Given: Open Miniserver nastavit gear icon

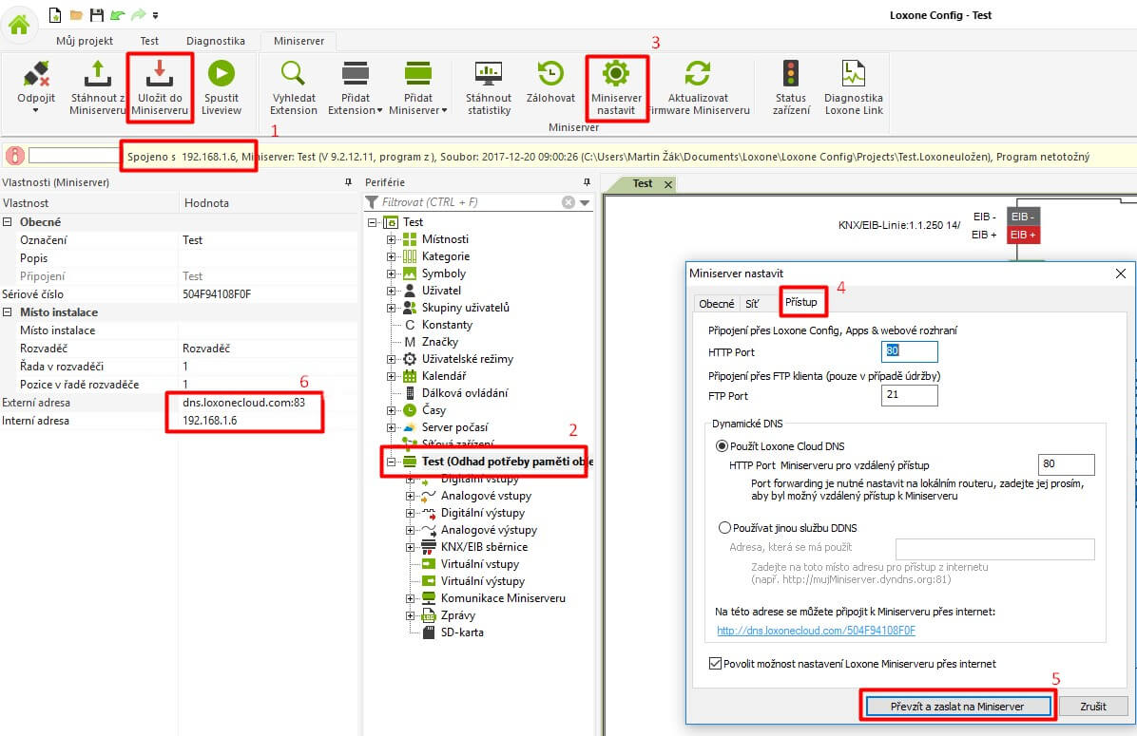Looking at the screenshot, I should pyautogui.click(x=616, y=74).
